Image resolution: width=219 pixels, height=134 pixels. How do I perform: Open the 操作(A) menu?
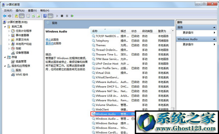coord(20,11)
